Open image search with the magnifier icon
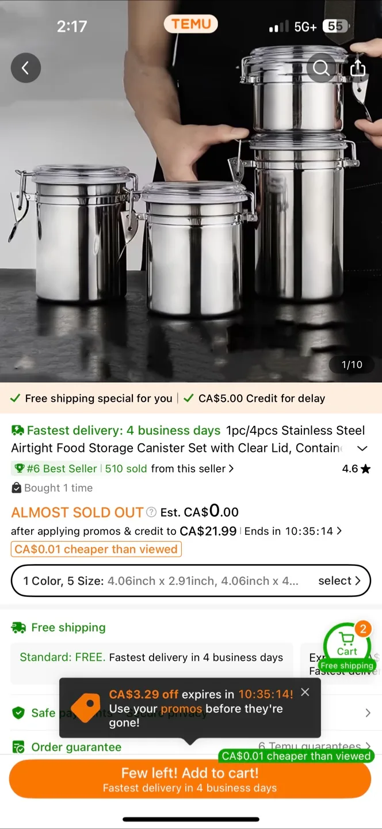This screenshot has width=382, height=829. (x=321, y=67)
